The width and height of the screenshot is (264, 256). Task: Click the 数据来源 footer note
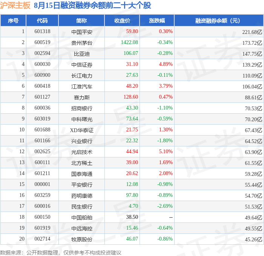(x=61, y=253)
